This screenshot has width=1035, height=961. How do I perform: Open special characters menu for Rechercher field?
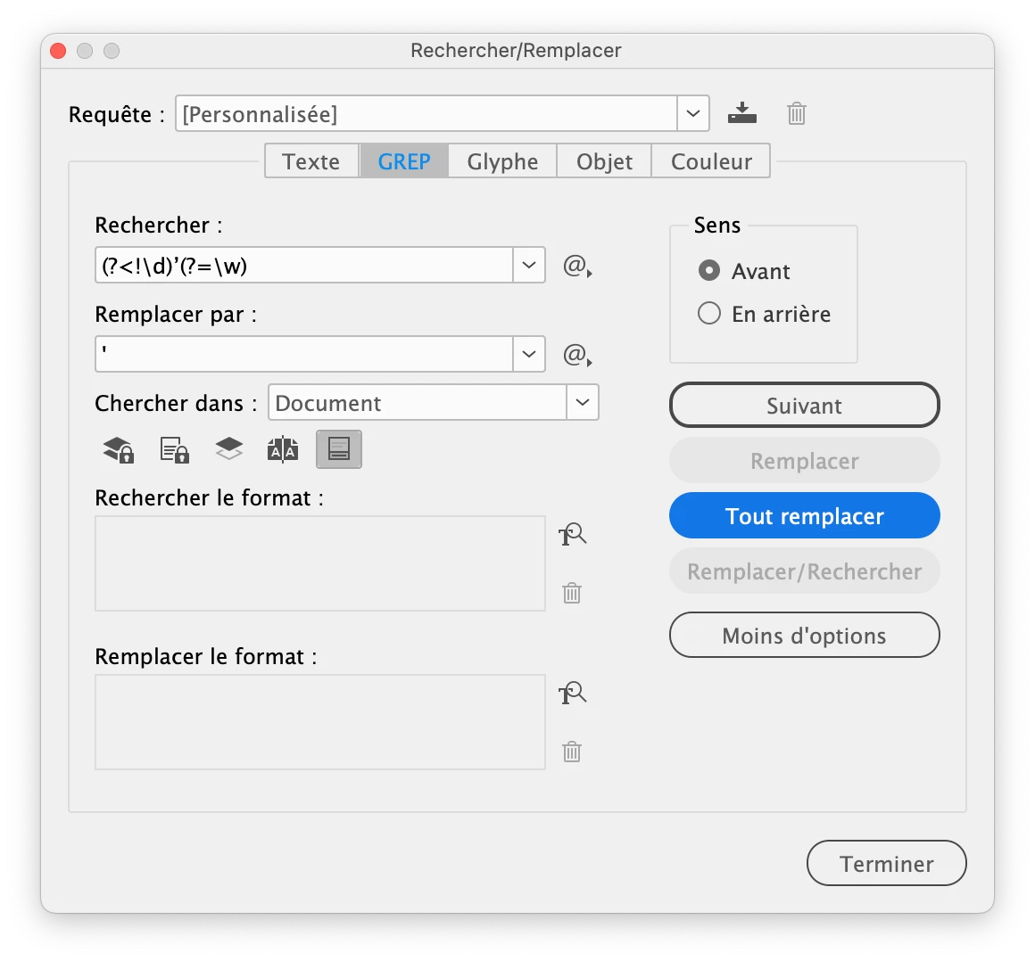[x=577, y=266]
